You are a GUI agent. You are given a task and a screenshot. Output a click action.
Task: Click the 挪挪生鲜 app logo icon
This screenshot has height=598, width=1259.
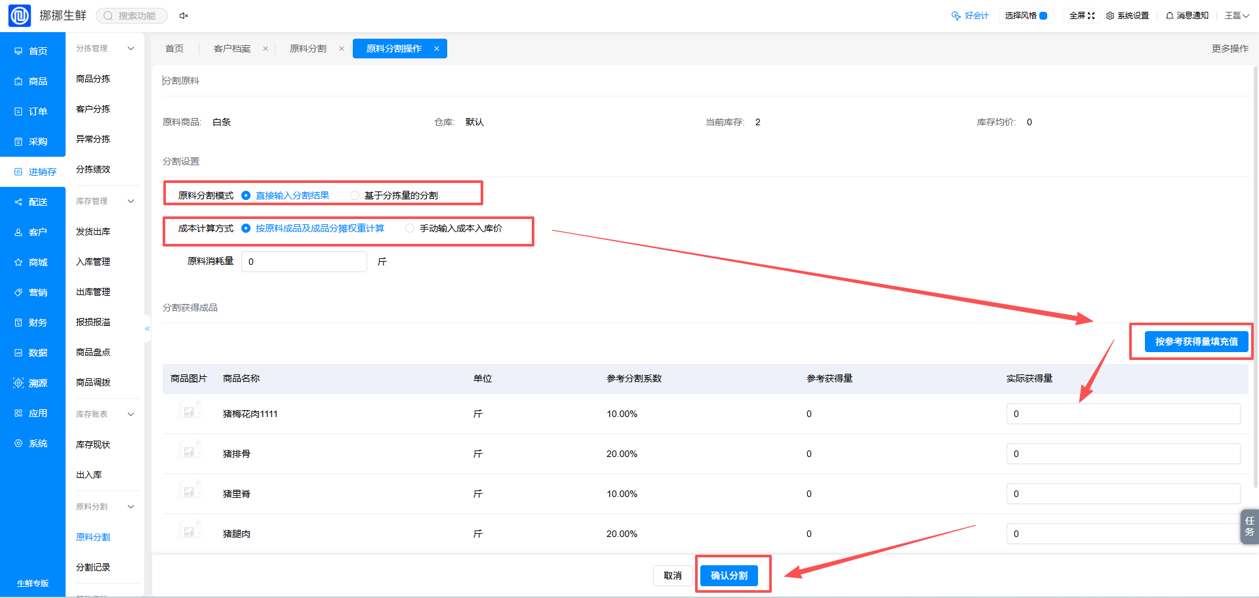[x=19, y=15]
